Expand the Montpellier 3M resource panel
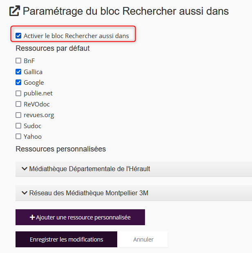This screenshot has height=253, width=252. tap(89, 193)
